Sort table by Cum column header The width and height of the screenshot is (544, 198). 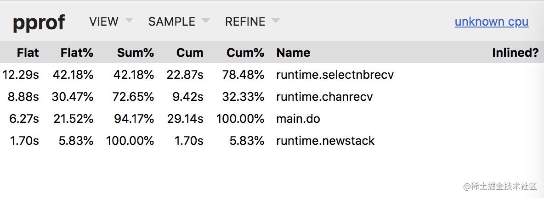(x=190, y=53)
